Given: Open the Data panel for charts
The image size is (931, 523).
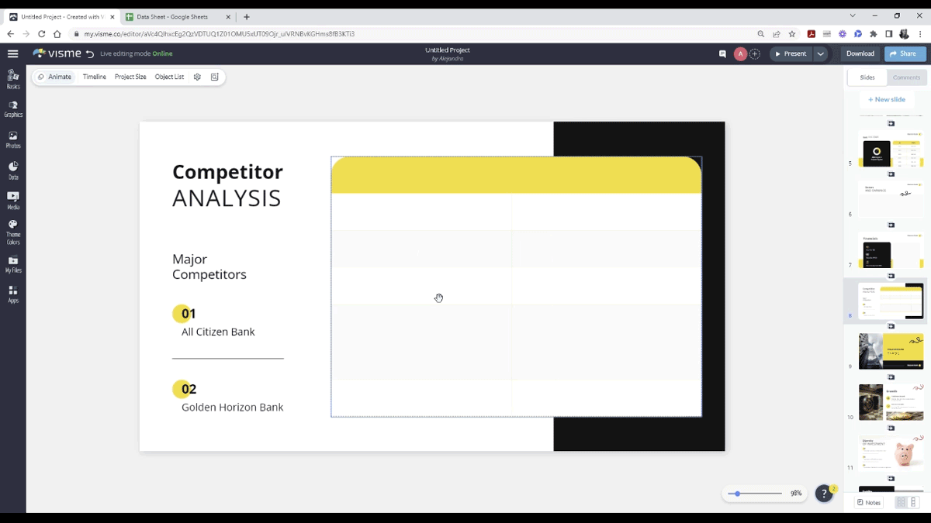Looking at the screenshot, I should pos(12,170).
